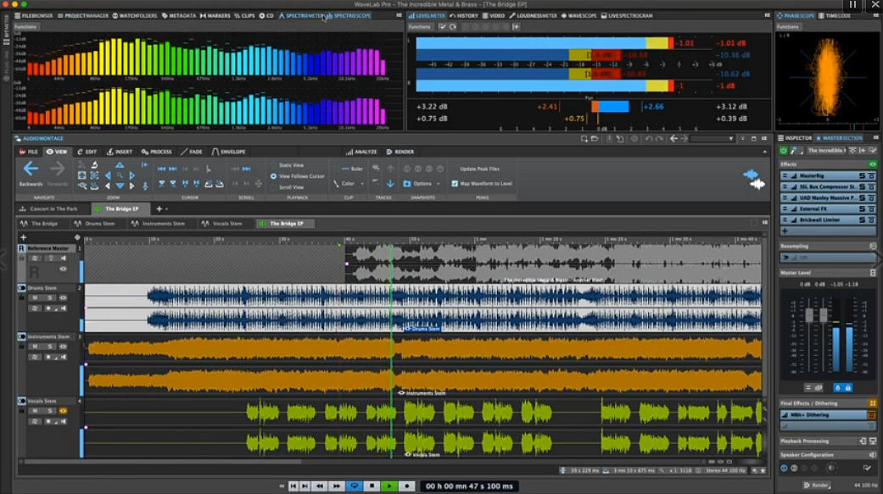Open the new montage tab plus dropdown
The height and width of the screenshot is (494, 883).
pyautogui.click(x=162, y=208)
